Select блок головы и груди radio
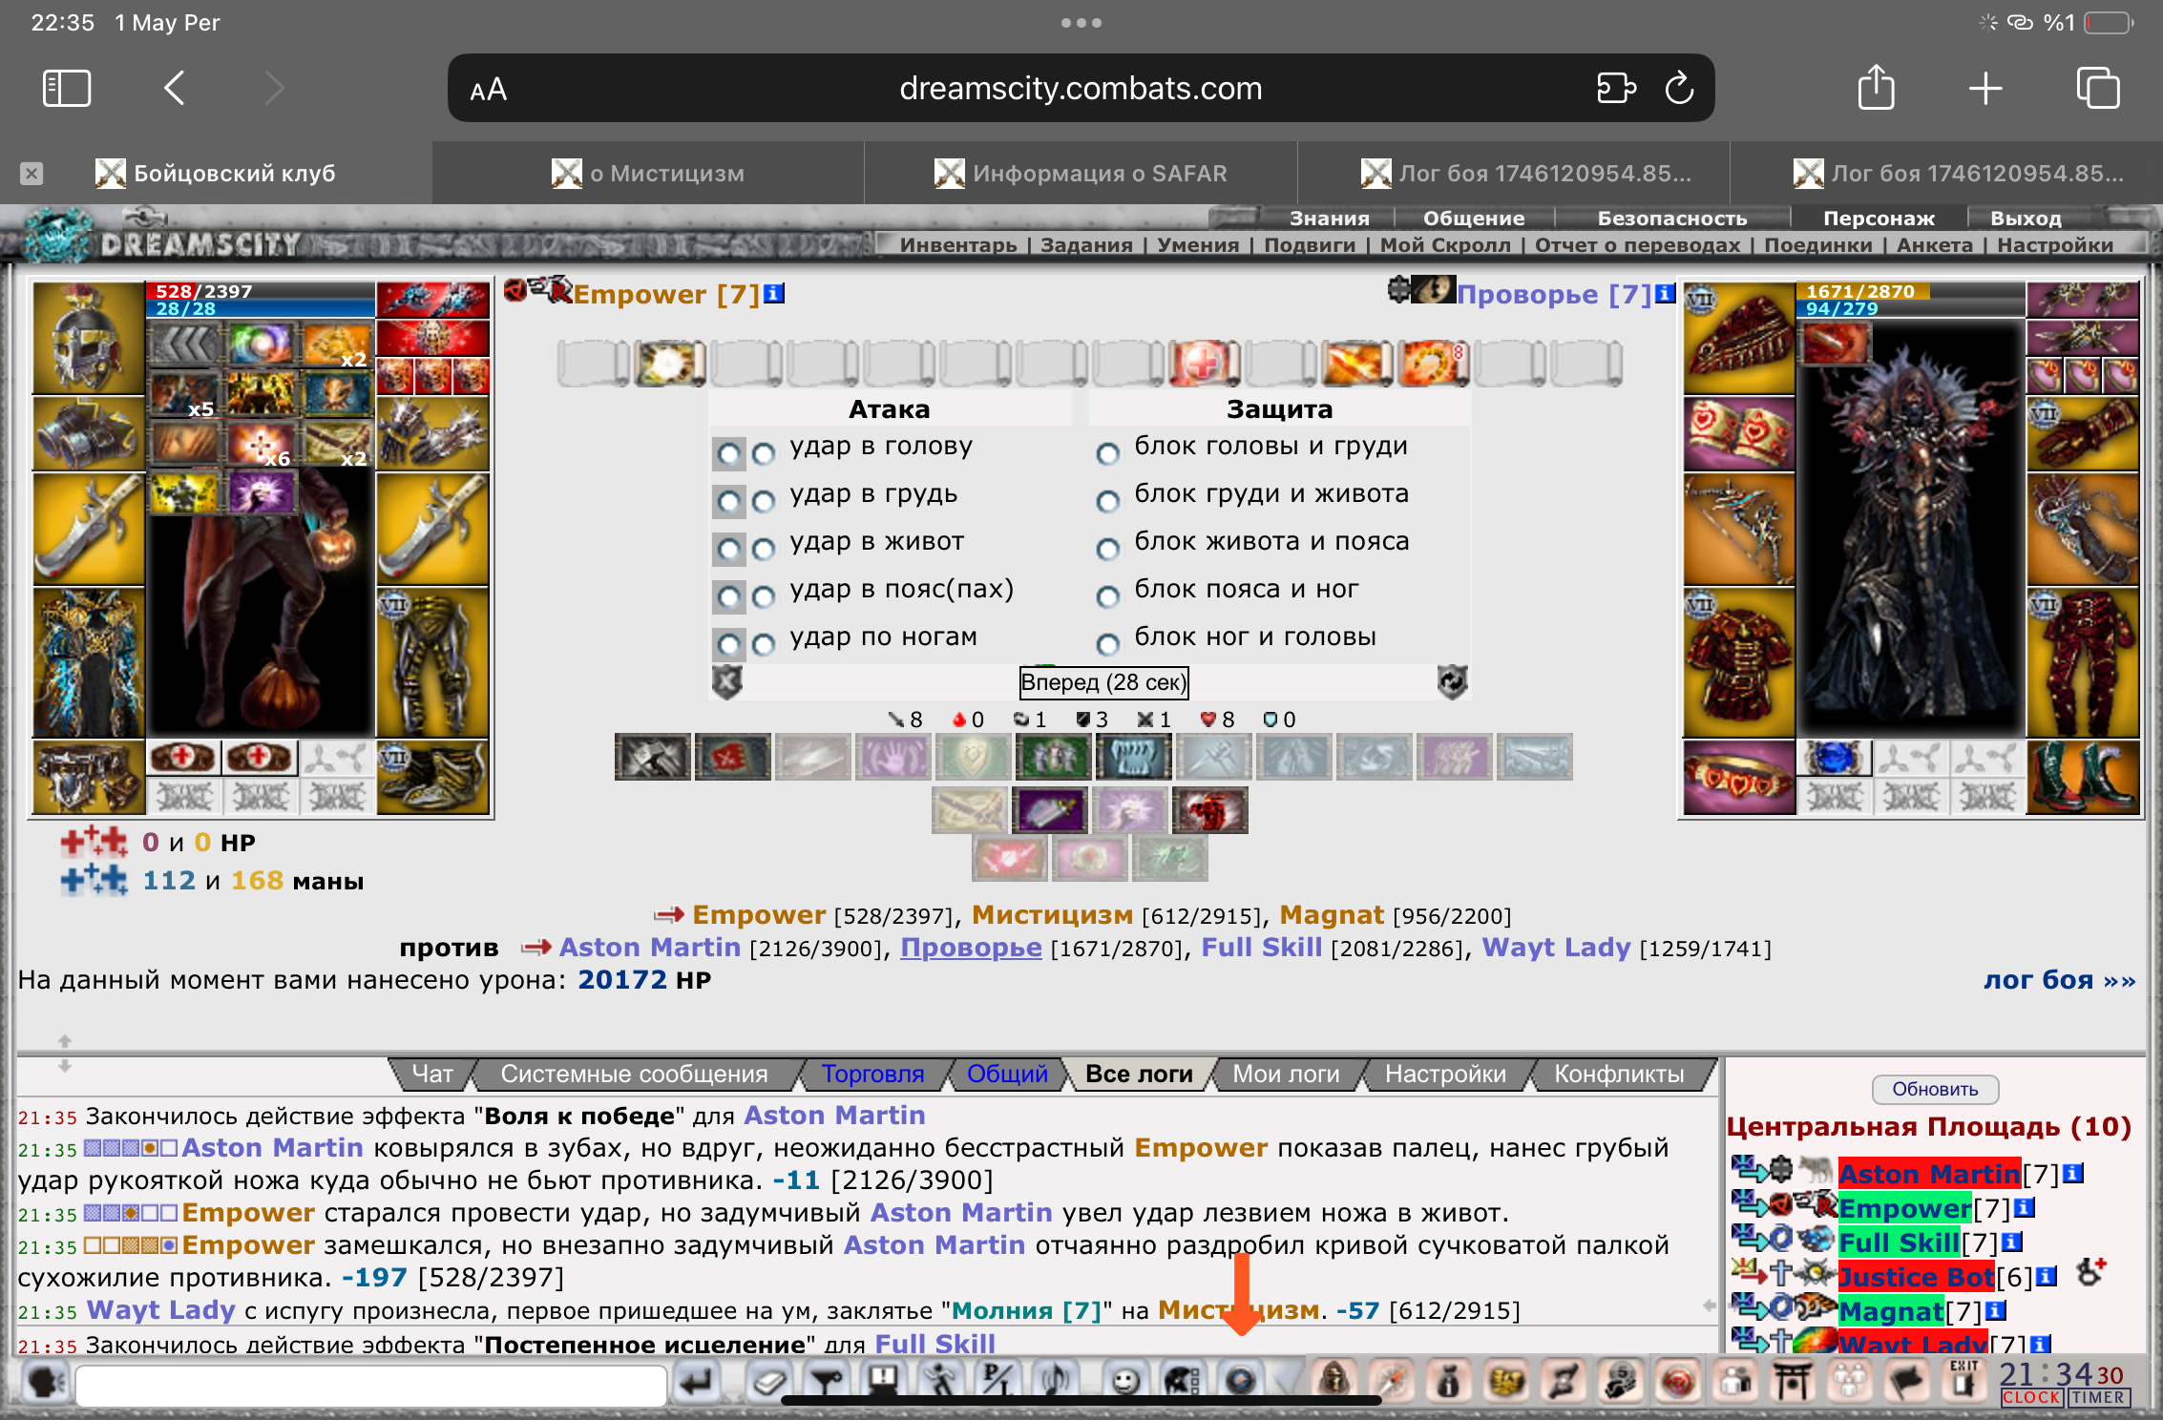2163x1420 pixels. [x=1107, y=453]
